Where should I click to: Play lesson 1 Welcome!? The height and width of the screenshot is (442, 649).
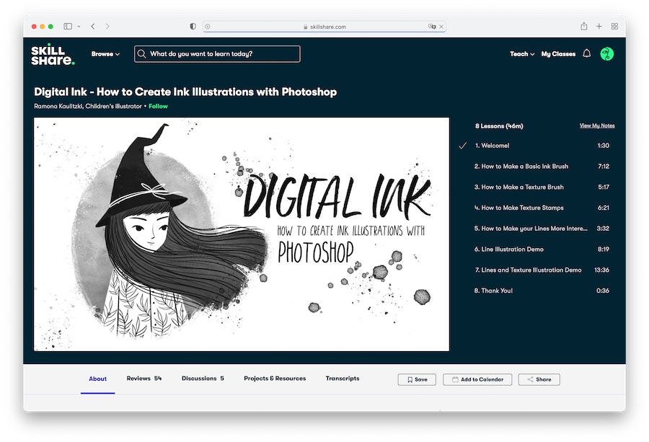coord(542,145)
